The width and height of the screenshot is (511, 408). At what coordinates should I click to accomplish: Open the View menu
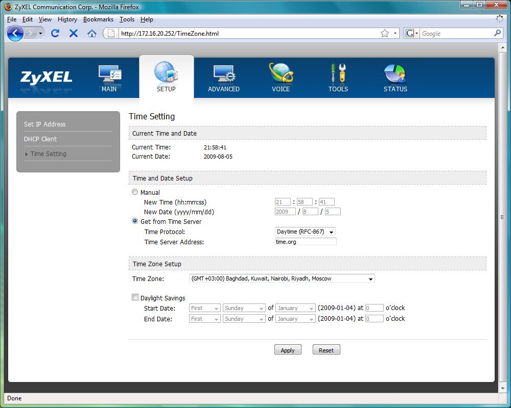(45, 19)
